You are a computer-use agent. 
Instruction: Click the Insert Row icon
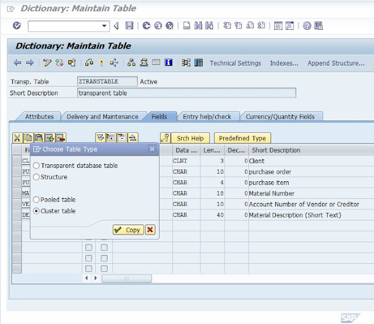50,138
